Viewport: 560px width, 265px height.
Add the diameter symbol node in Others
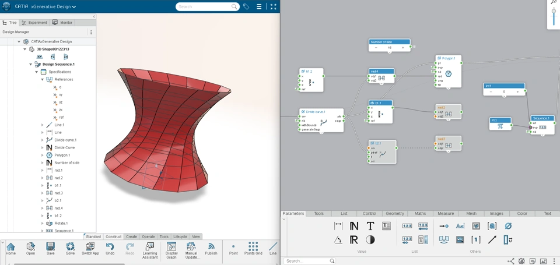point(508,226)
